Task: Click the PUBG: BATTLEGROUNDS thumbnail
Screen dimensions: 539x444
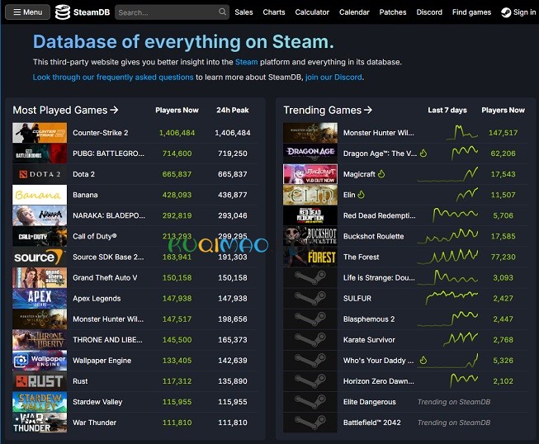Action: [x=40, y=154]
